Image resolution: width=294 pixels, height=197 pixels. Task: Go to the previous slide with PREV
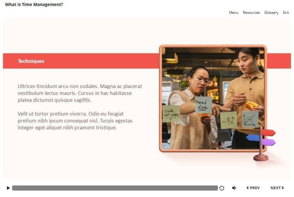click(x=253, y=188)
